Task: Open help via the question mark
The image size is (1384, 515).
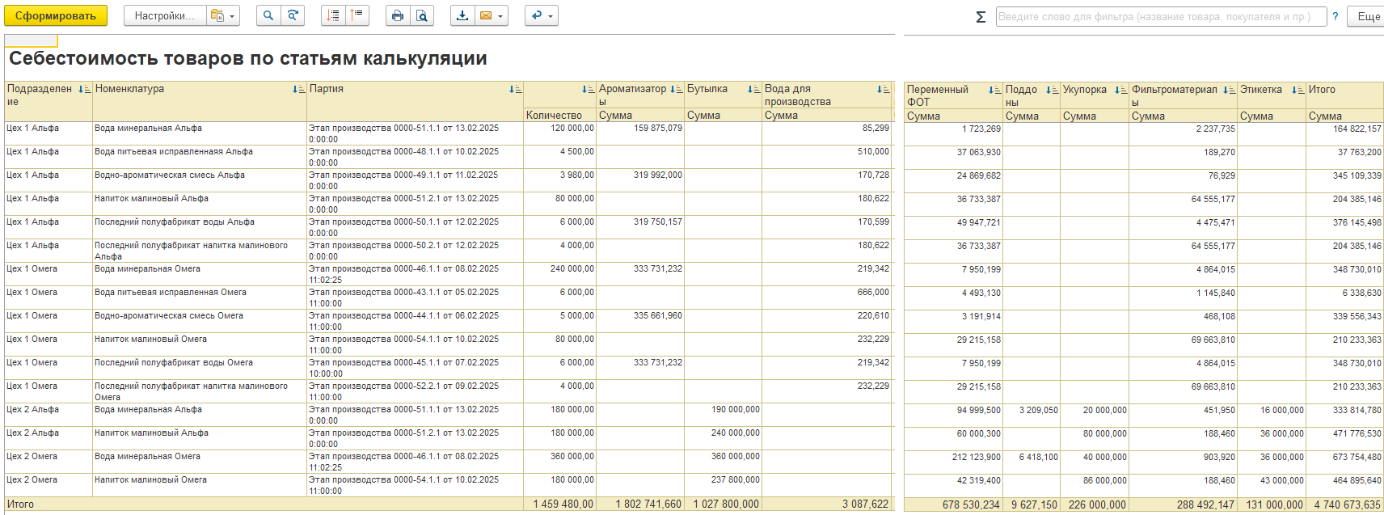Action: click(1335, 17)
